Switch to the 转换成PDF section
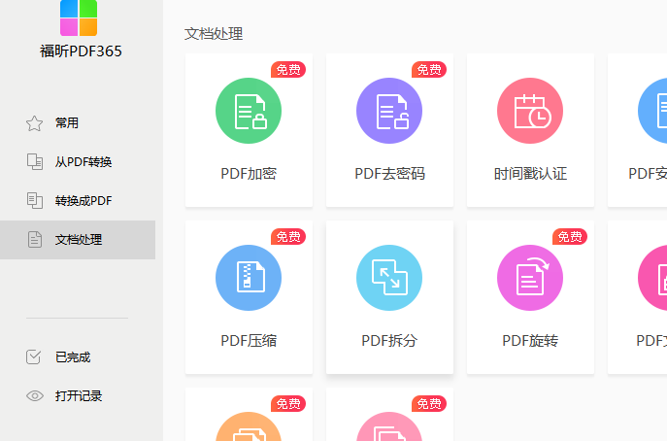The width and height of the screenshot is (667, 441). (83, 201)
